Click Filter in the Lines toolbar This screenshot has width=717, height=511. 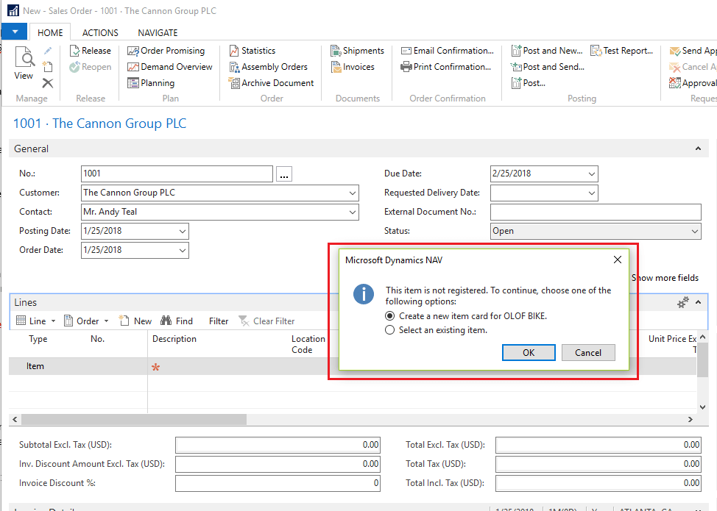[x=219, y=321]
